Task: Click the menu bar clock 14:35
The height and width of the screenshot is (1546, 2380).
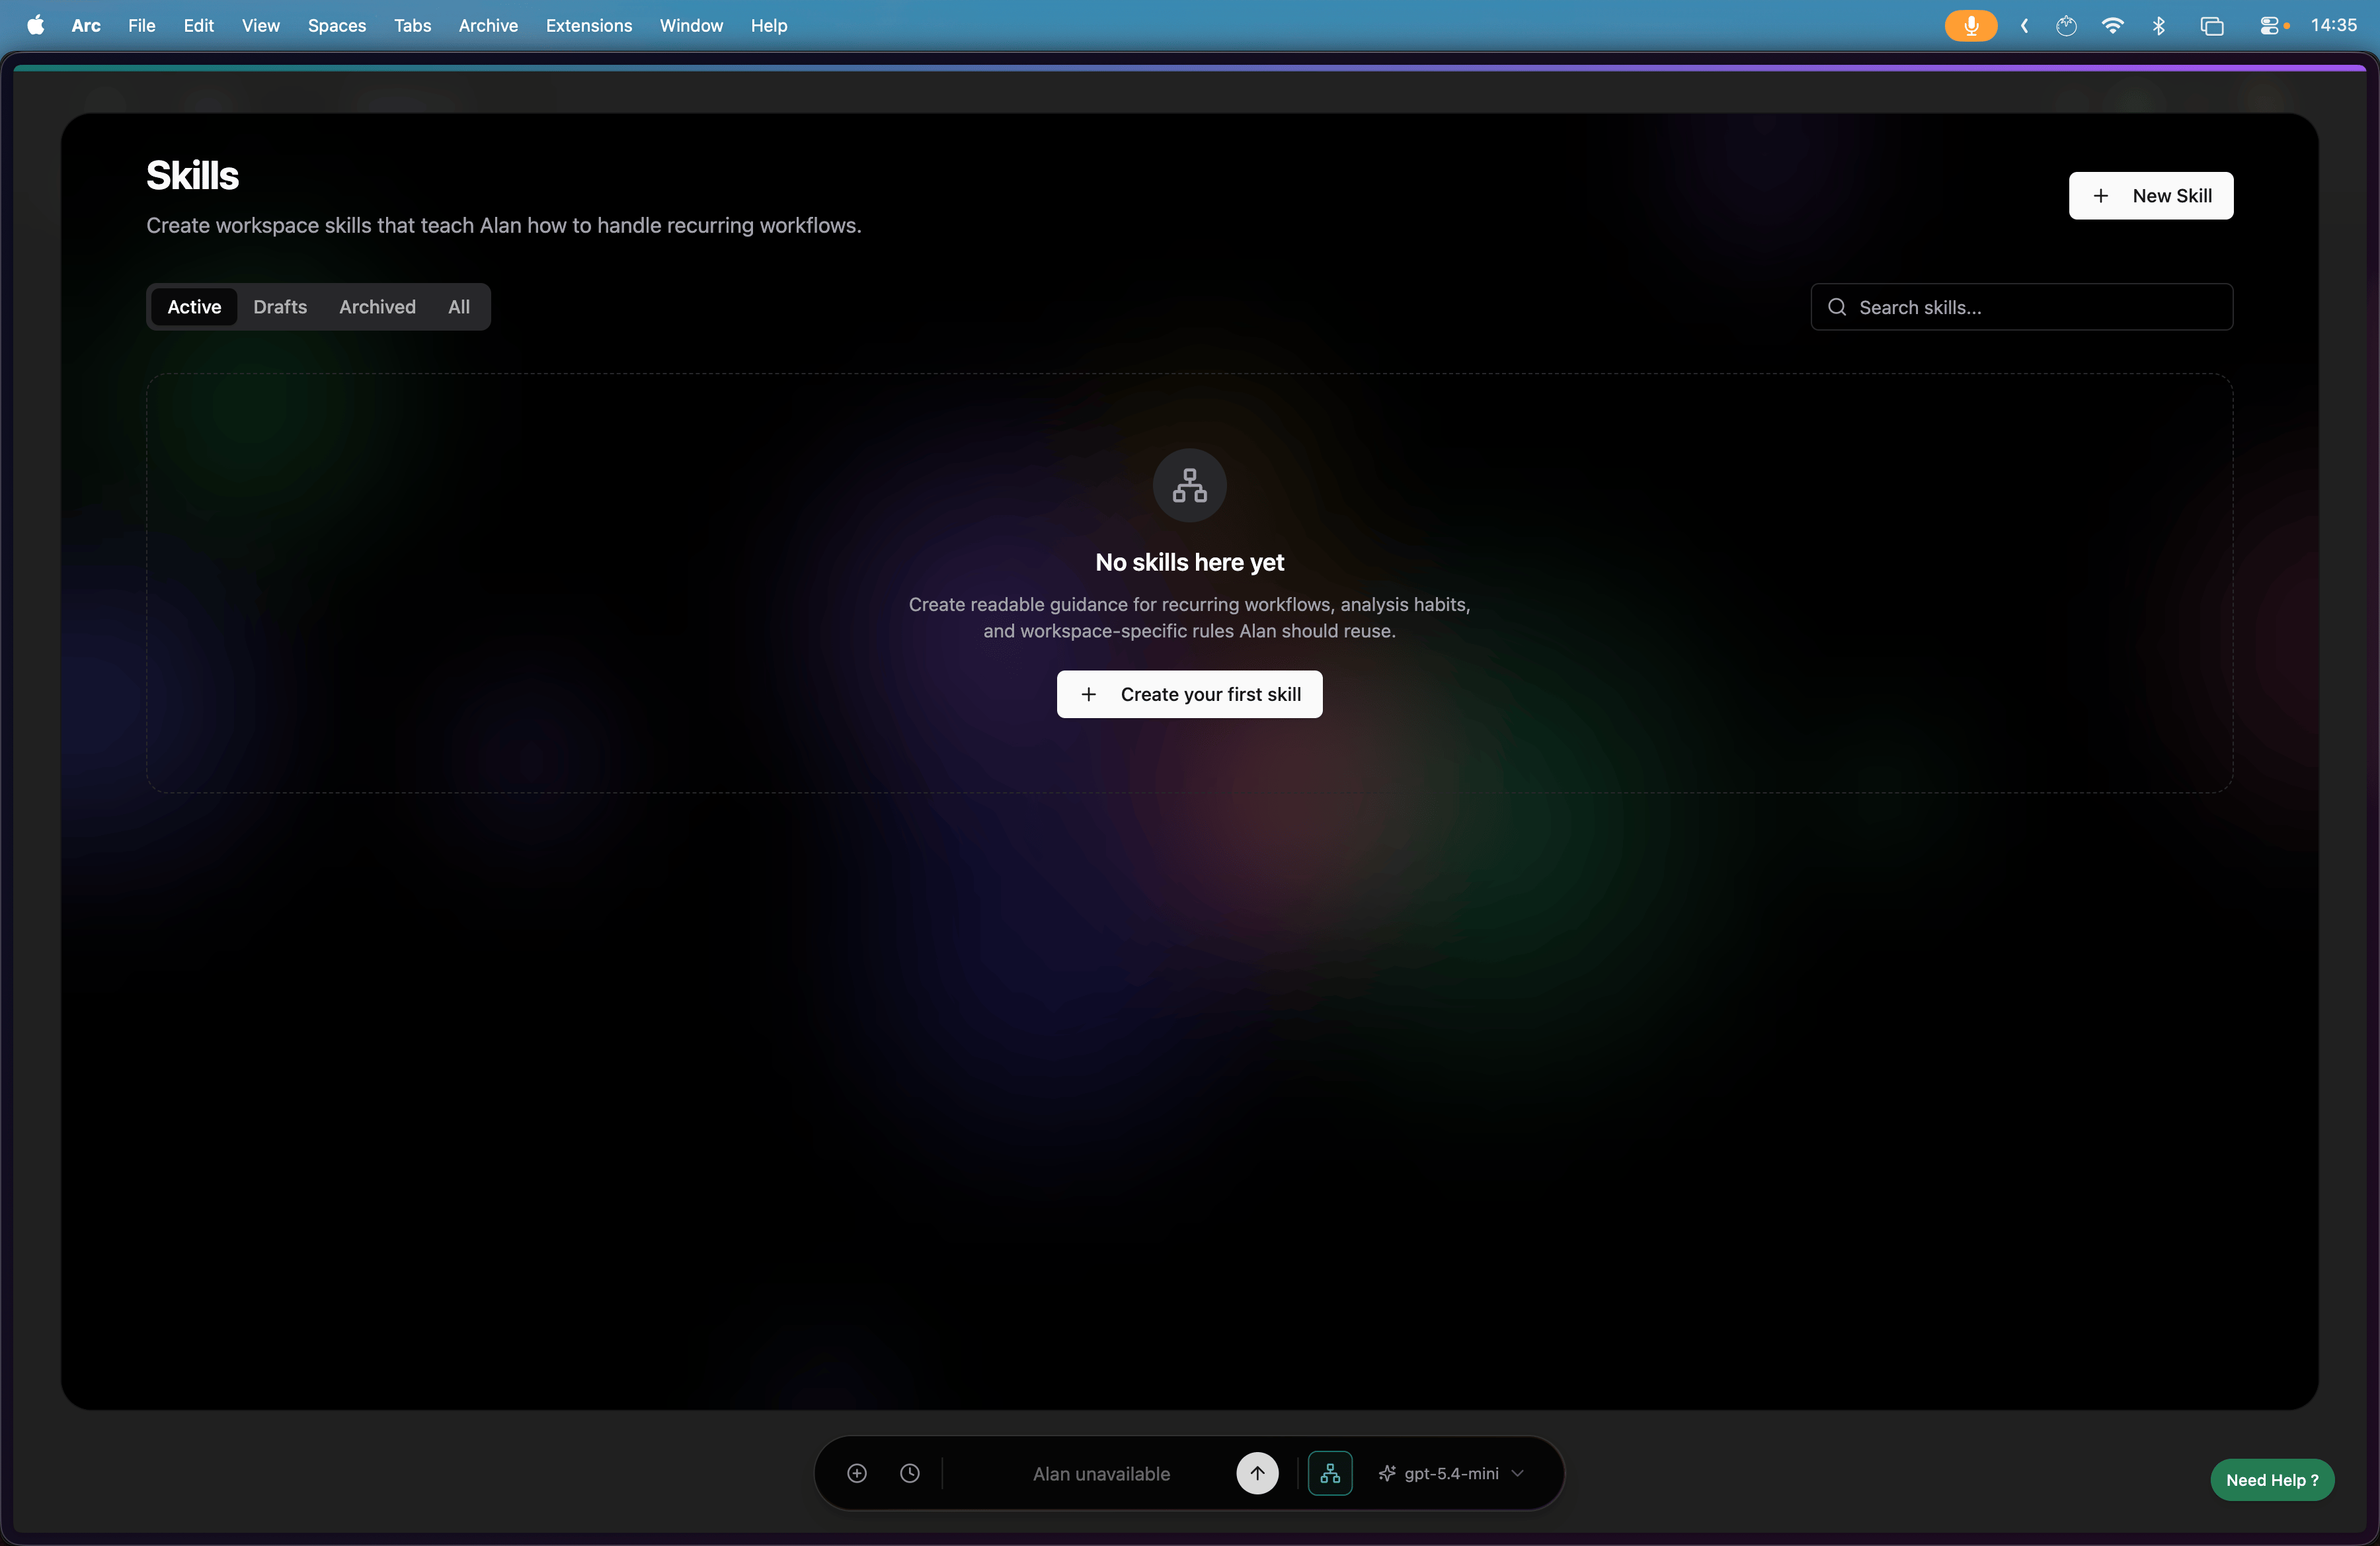Action: coord(2334,25)
